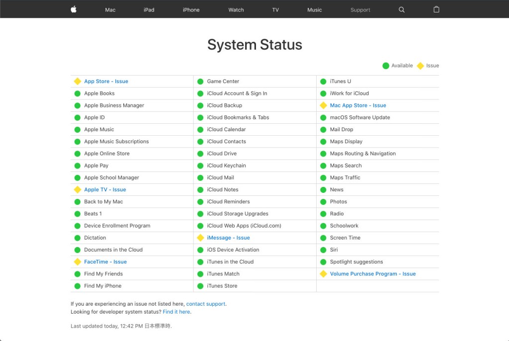Click the Apple logo in navigation bar
This screenshot has width=509, height=341.
point(74,9)
